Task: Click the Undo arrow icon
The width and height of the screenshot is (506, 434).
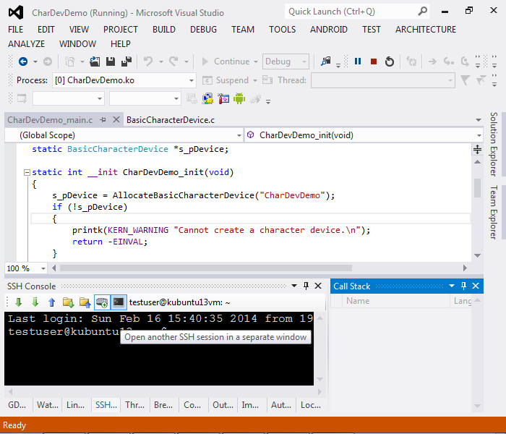Action: (x=148, y=61)
